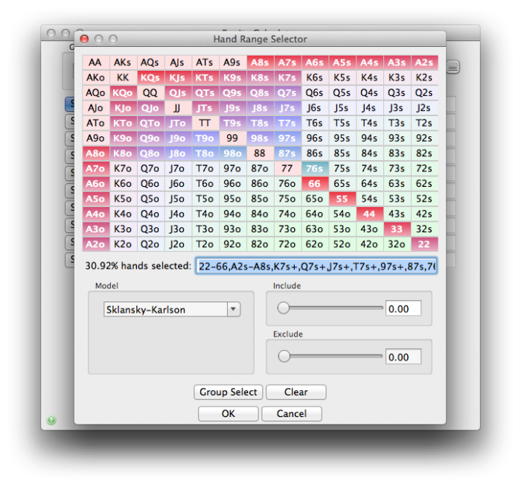Viewport: 521px width, 487px height.
Task: Select the J2o hand cell
Action: (x=178, y=244)
